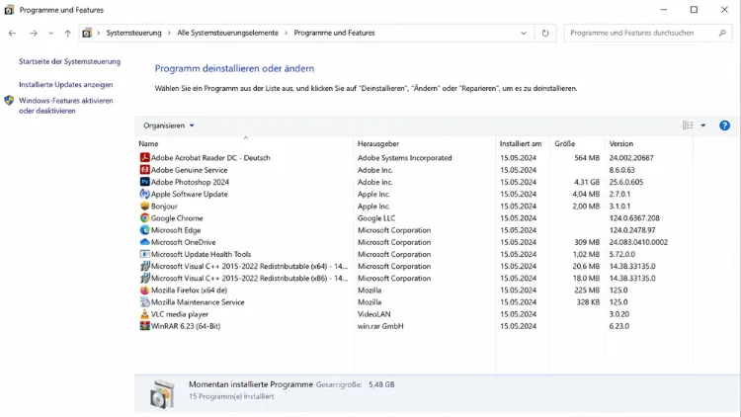Go back with the left arrow
The image size is (741, 417).
12,33
